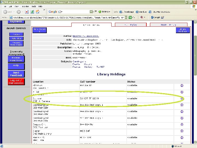Click the call number 944.014 McK copy 1
This screenshot has height=148, width=197.
click(91, 105)
